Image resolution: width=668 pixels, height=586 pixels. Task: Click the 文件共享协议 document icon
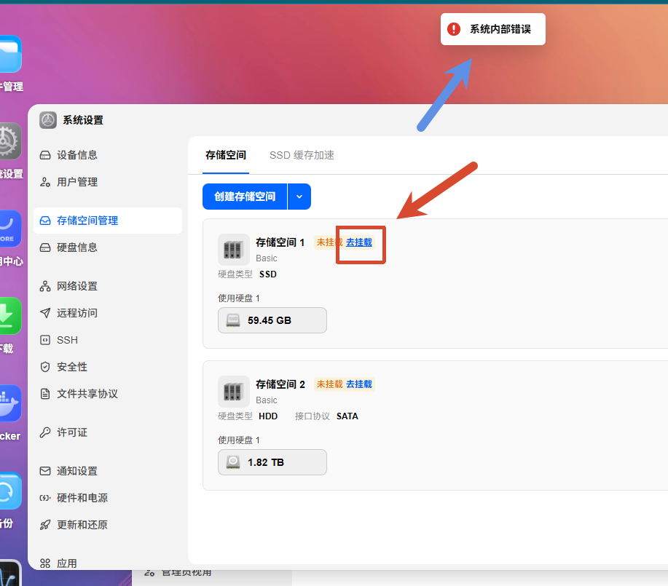click(45, 394)
